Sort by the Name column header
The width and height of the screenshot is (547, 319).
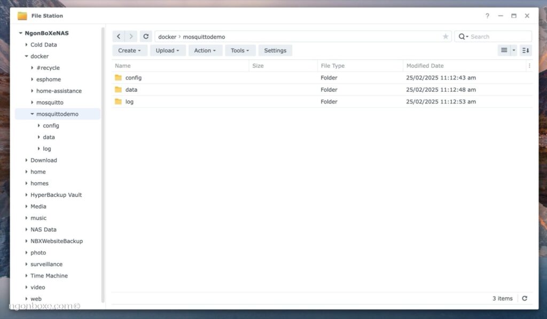pos(181,66)
